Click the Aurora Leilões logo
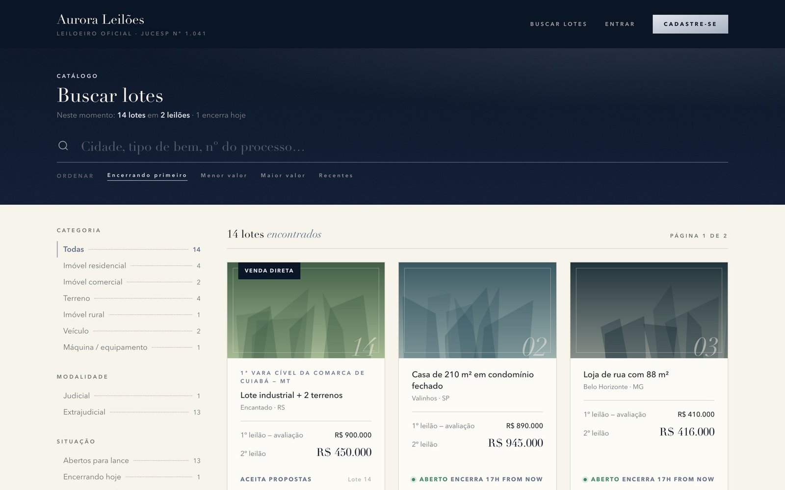 (101, 20)
